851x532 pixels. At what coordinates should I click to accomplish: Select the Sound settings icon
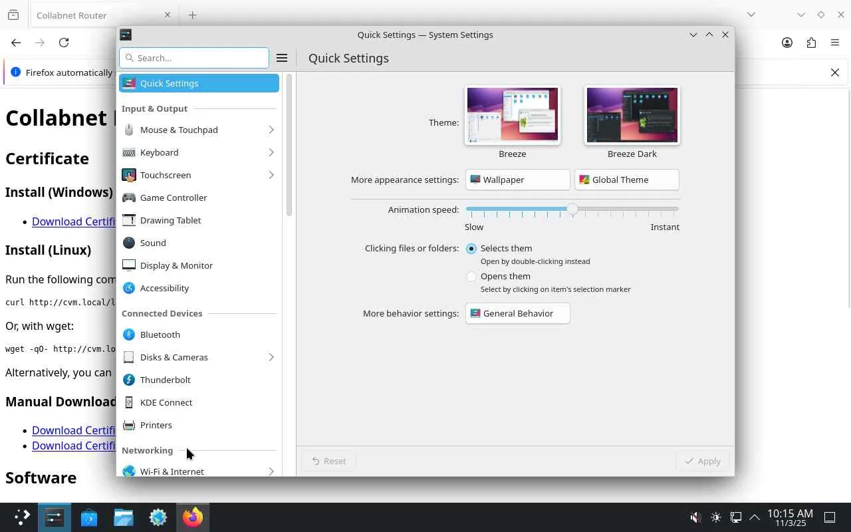pos(129,243)
